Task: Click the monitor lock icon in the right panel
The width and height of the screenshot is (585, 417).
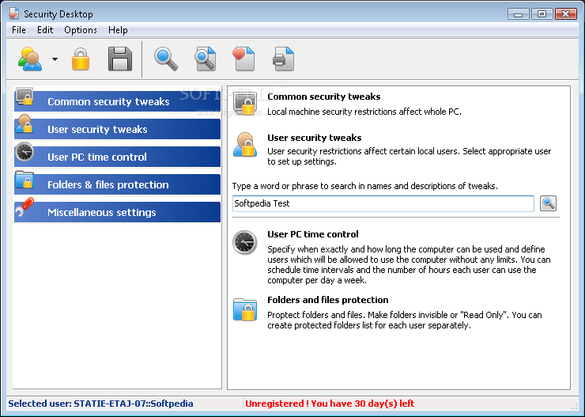Action: [245, 104]
